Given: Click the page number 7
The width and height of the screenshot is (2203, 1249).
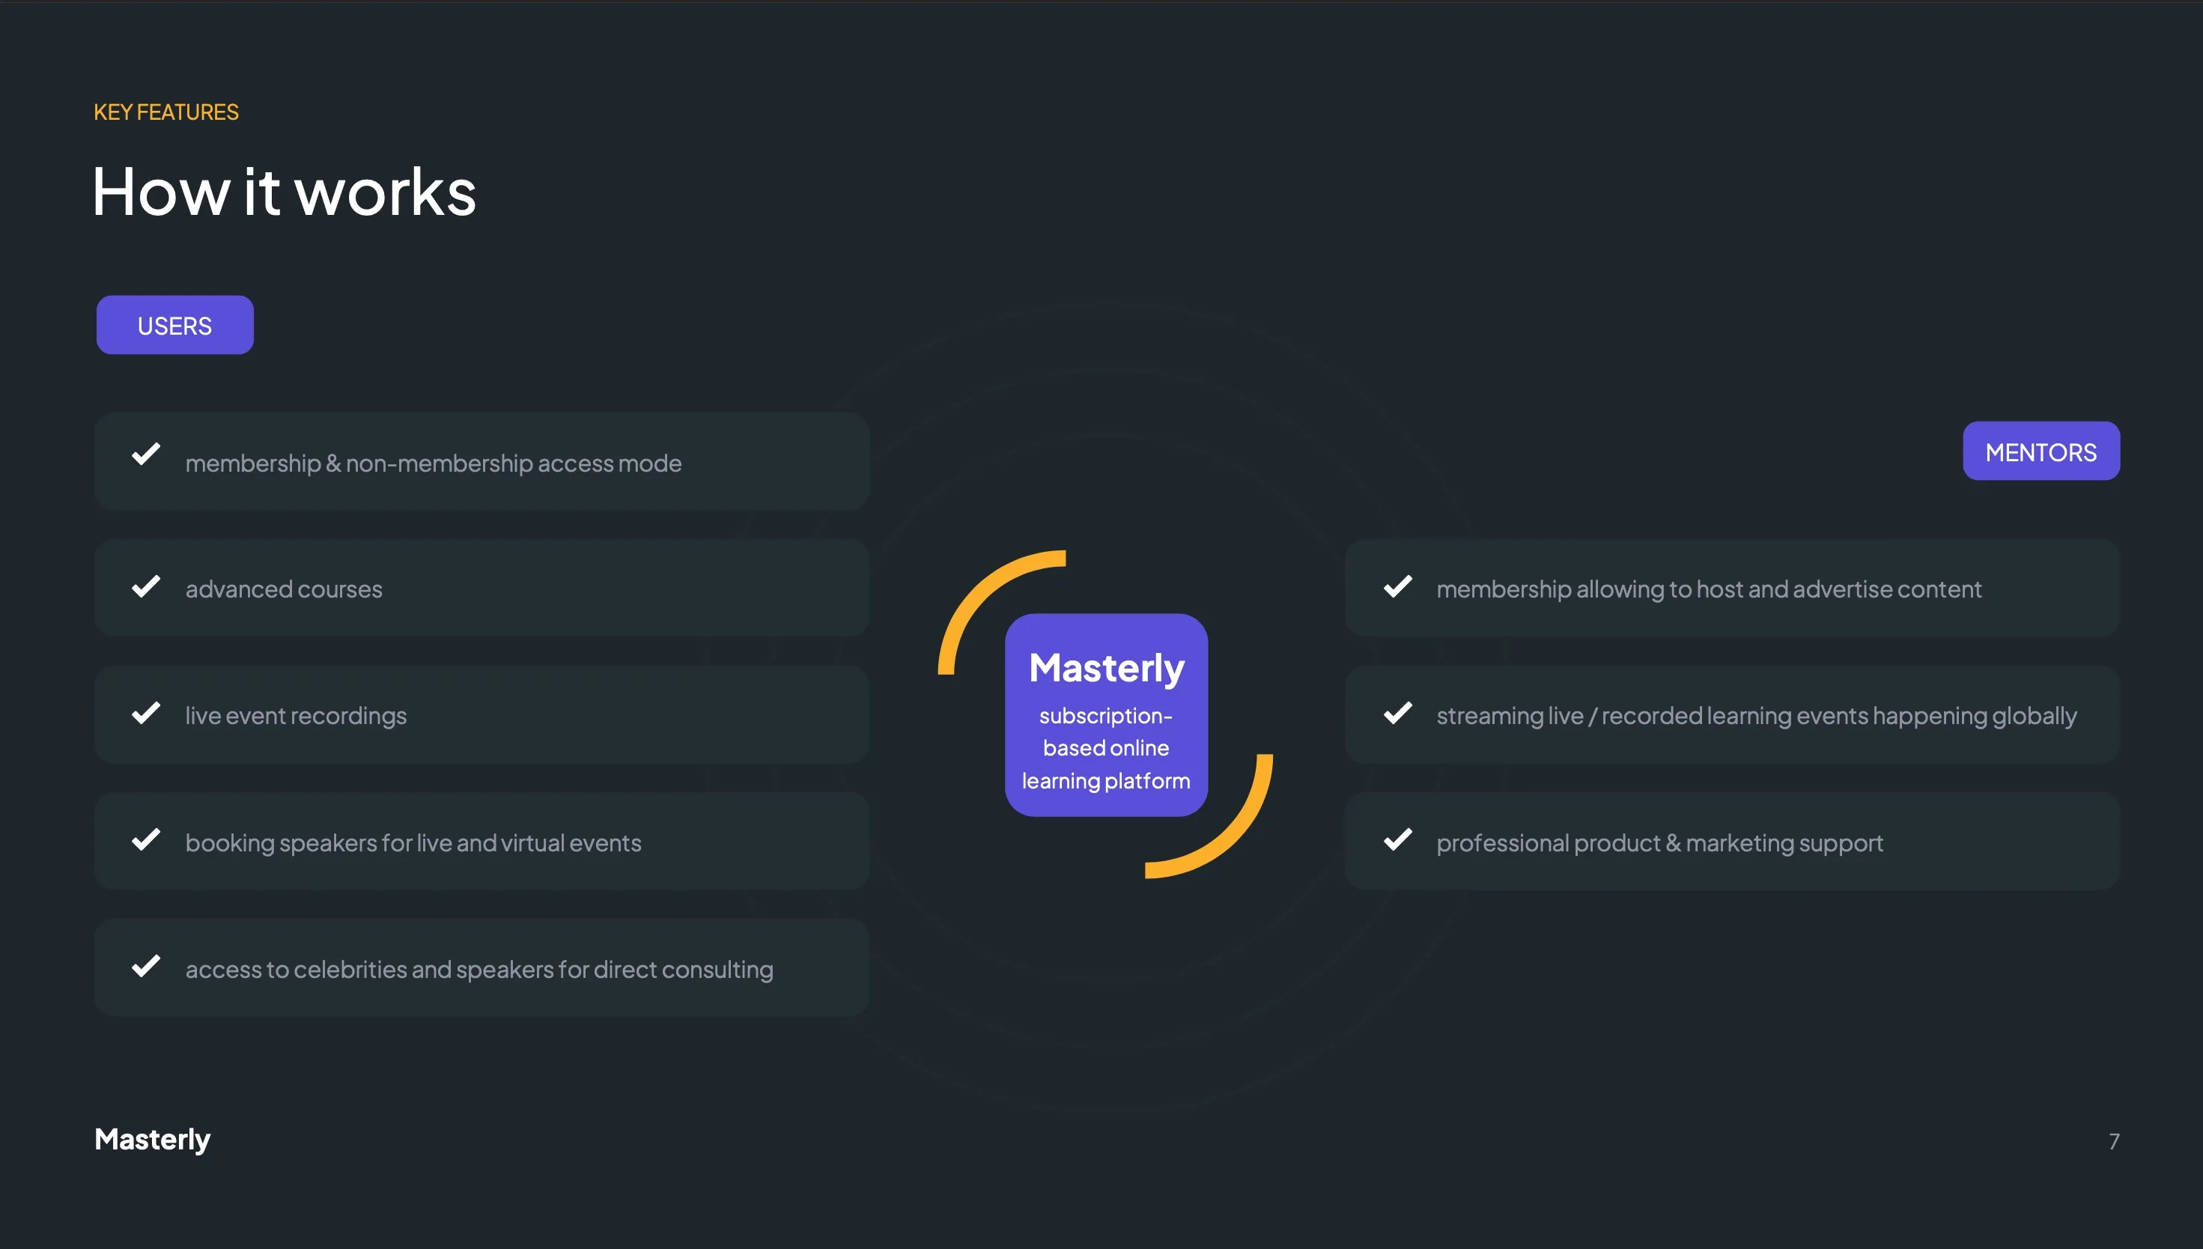Looking at the screenshot, I should pos(2113,1142).
